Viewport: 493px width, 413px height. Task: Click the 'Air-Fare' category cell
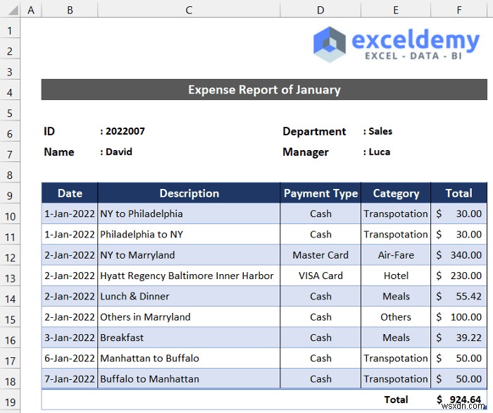point(396,255)
